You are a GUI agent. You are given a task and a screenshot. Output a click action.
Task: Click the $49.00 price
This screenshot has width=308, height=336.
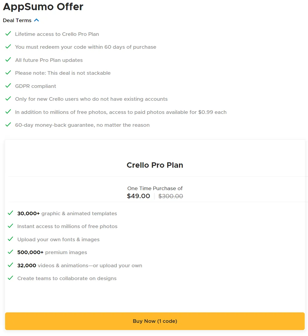click(138, 196)
